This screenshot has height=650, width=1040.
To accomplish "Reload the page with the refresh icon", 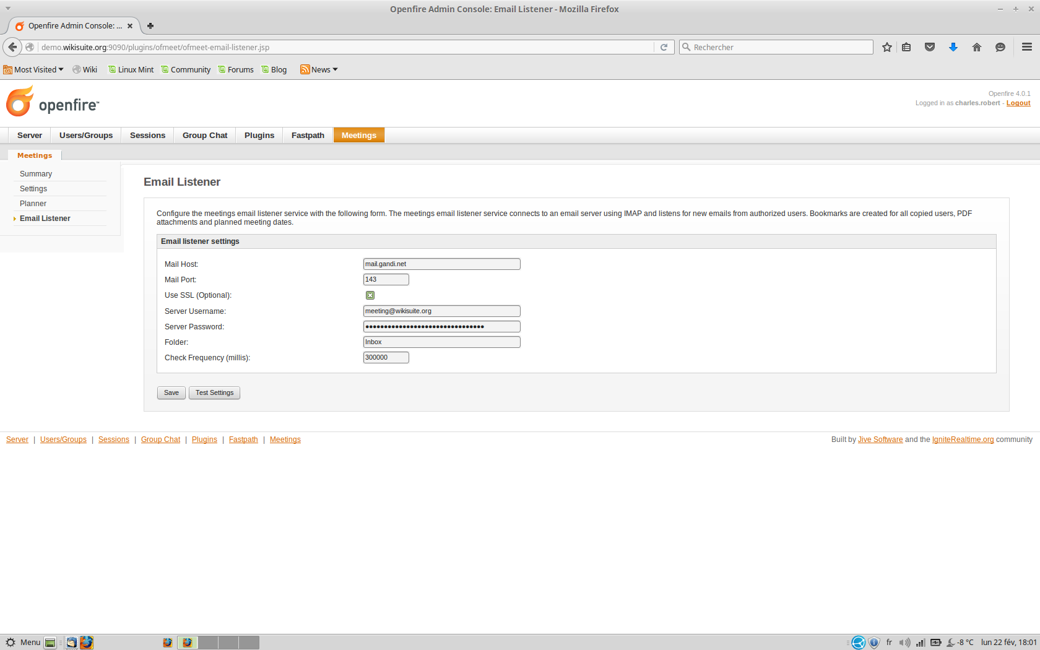I will click(664, 47).
